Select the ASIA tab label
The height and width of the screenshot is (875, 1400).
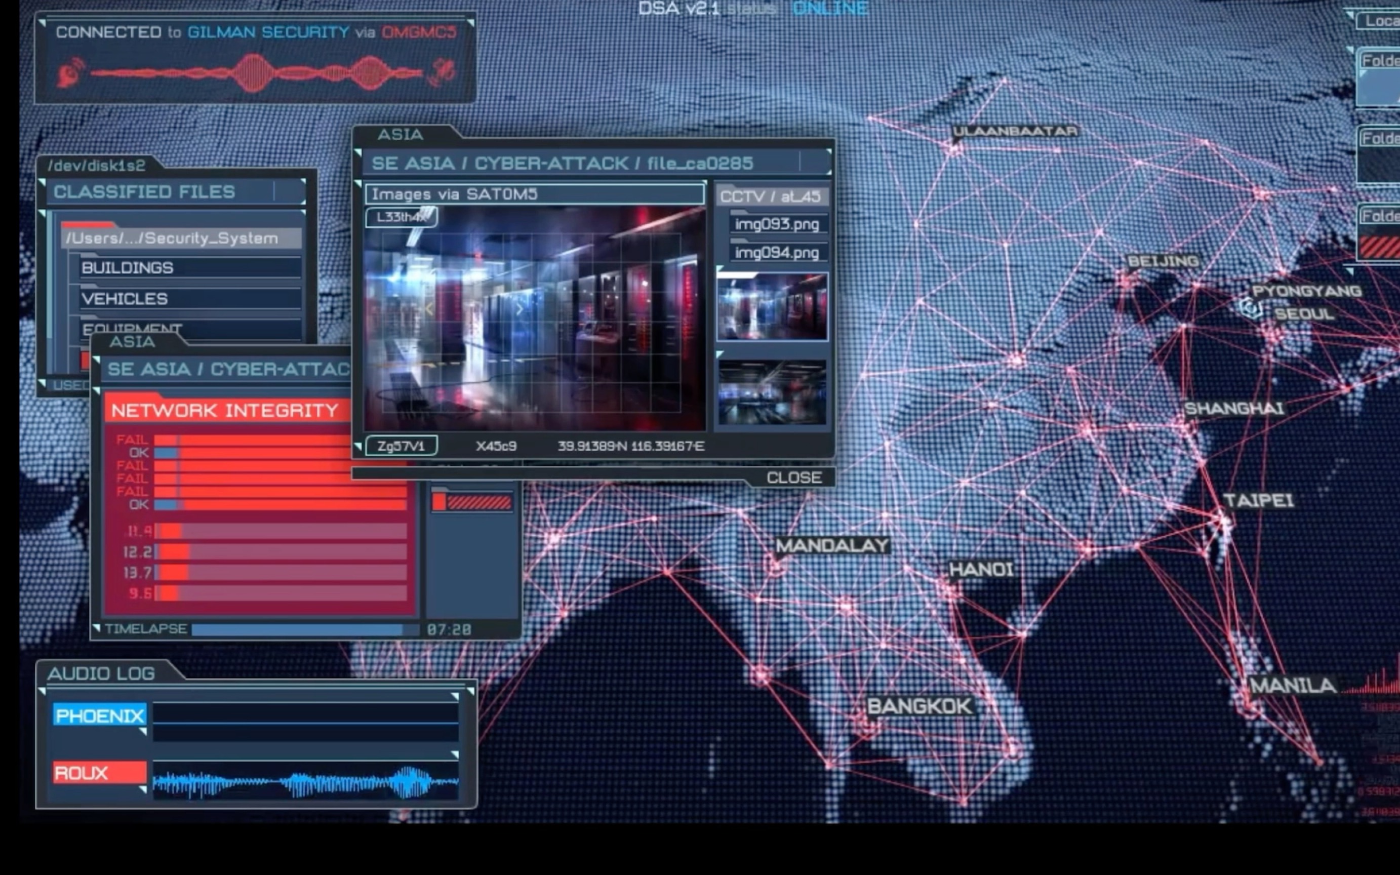398,134
